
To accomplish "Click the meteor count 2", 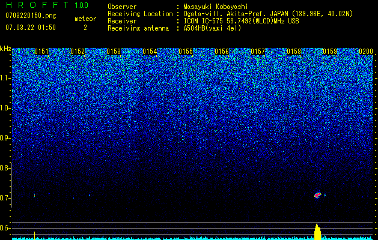I will (85, 28).
